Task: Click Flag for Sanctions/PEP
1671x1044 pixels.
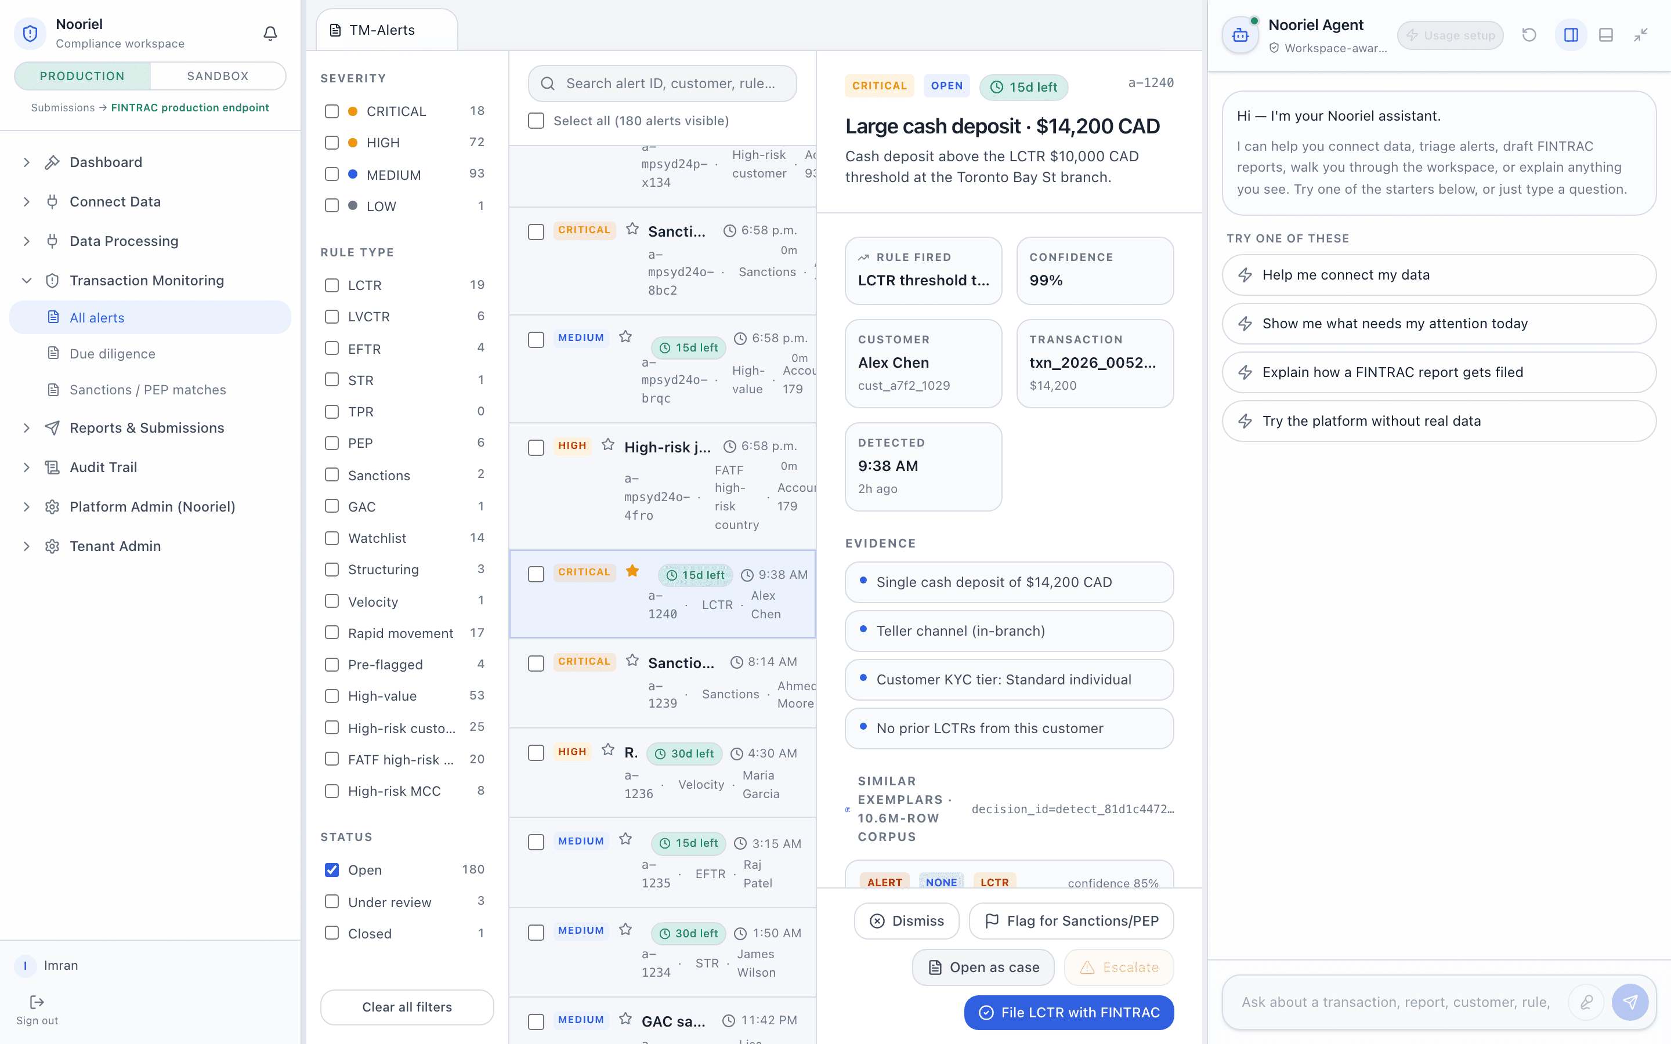Action: 1071,921
